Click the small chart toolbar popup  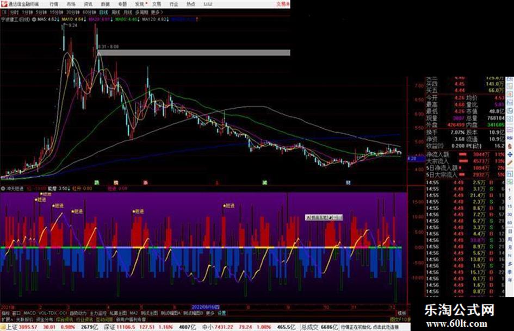click(x=324, y=217)
